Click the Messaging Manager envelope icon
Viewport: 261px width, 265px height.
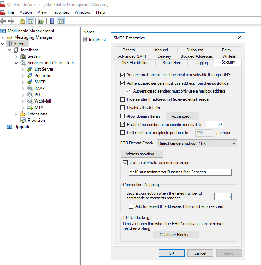point(10,37)
